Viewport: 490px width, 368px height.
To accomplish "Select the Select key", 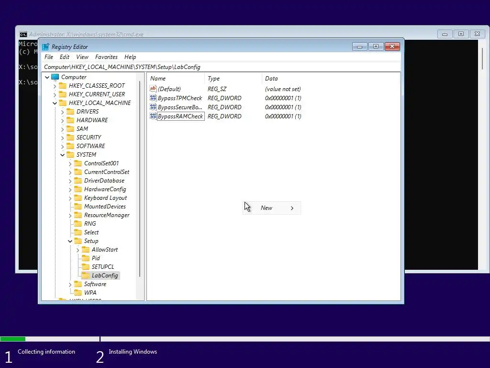I will pyautogui.click(x=91, y=232).
